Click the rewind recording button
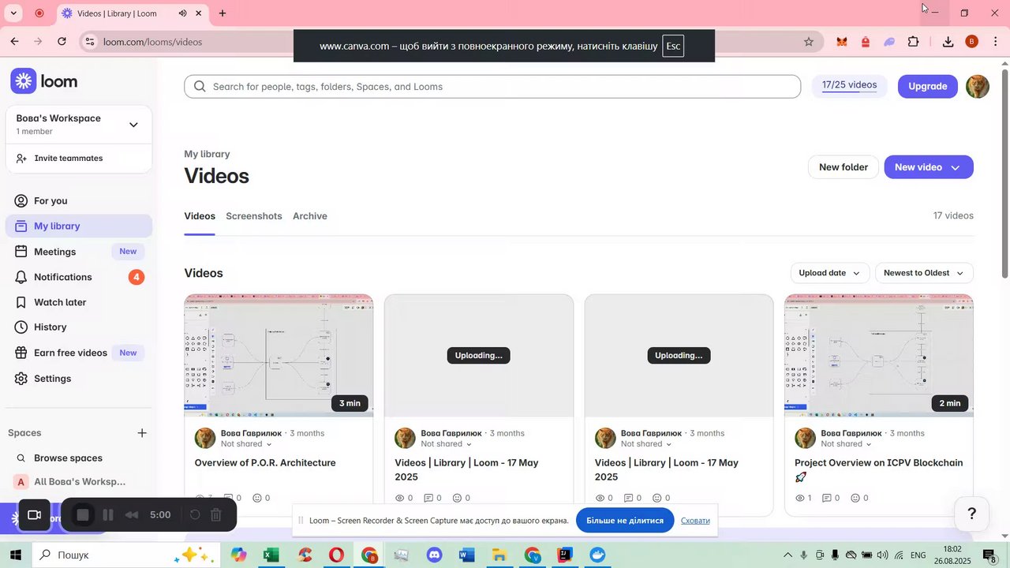 (132, 515)
